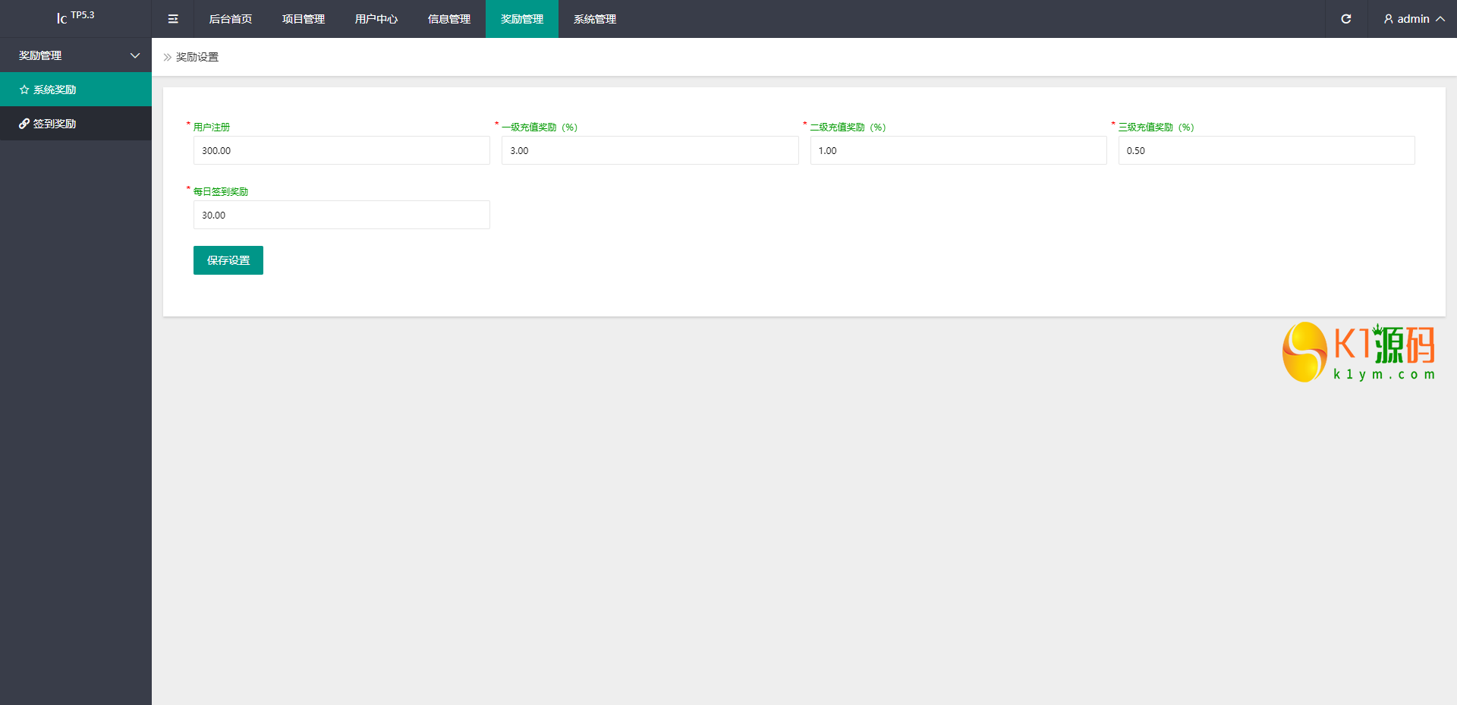Click the user avatar icon beside admin

tap(1389, 19)
